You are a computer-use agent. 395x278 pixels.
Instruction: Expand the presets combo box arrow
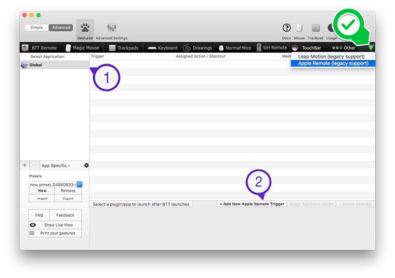pyautogui.click(x=80, y=184)
